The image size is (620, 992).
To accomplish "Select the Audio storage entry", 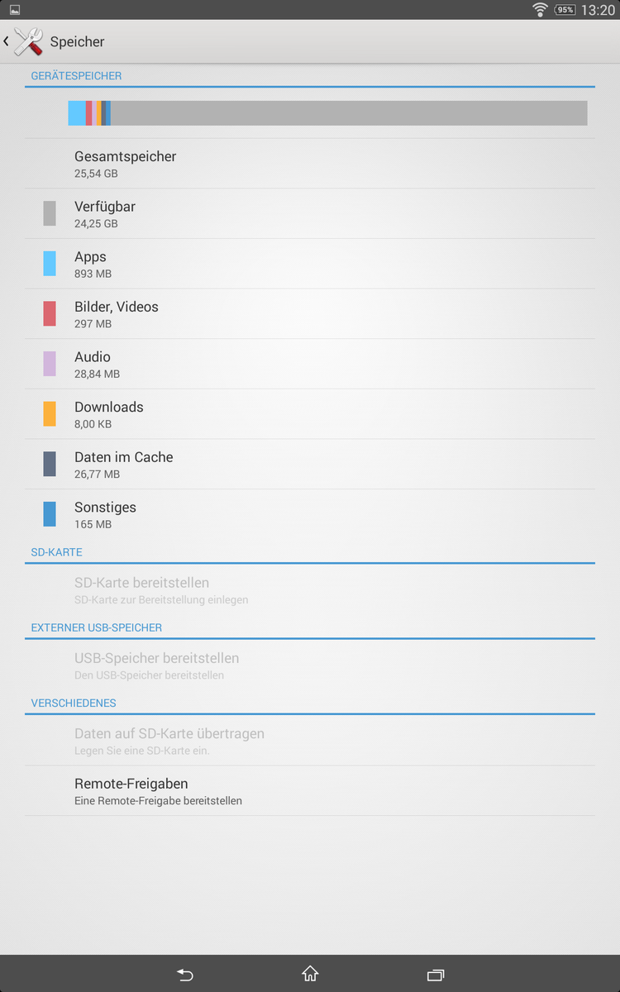I will tap(309, 364).
